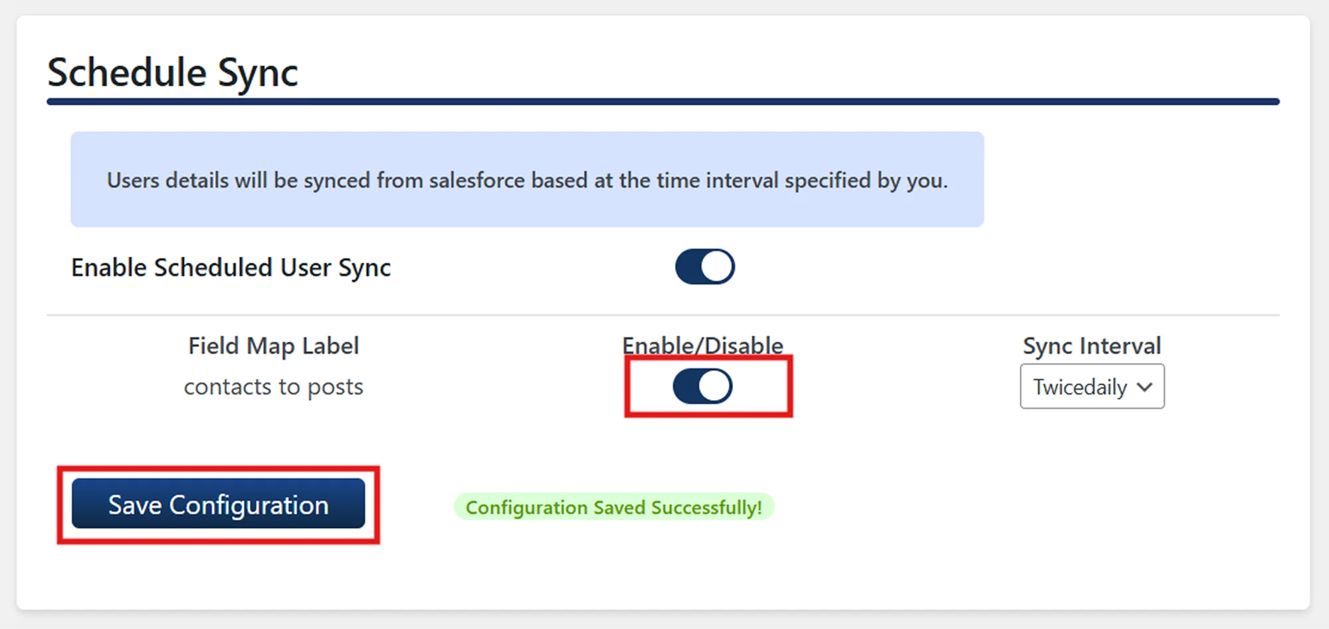Click white knob of contacts to posts switch

coord(715,386)
